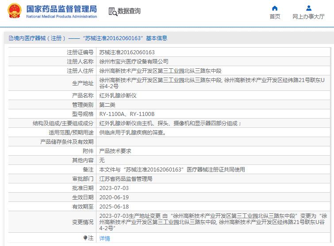Click registrant name 徐州市宝兴医疗设备有限公司
Viewport: 334px width, 246px height.
tap(134, 62)
